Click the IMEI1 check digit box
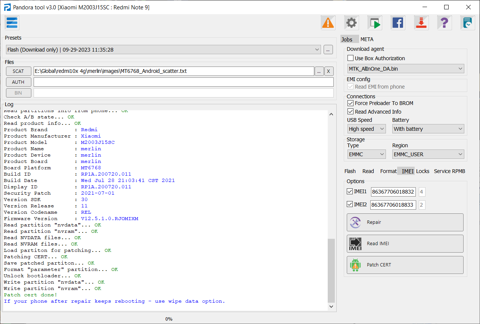The image size is (480, 324). coord(422,192)
